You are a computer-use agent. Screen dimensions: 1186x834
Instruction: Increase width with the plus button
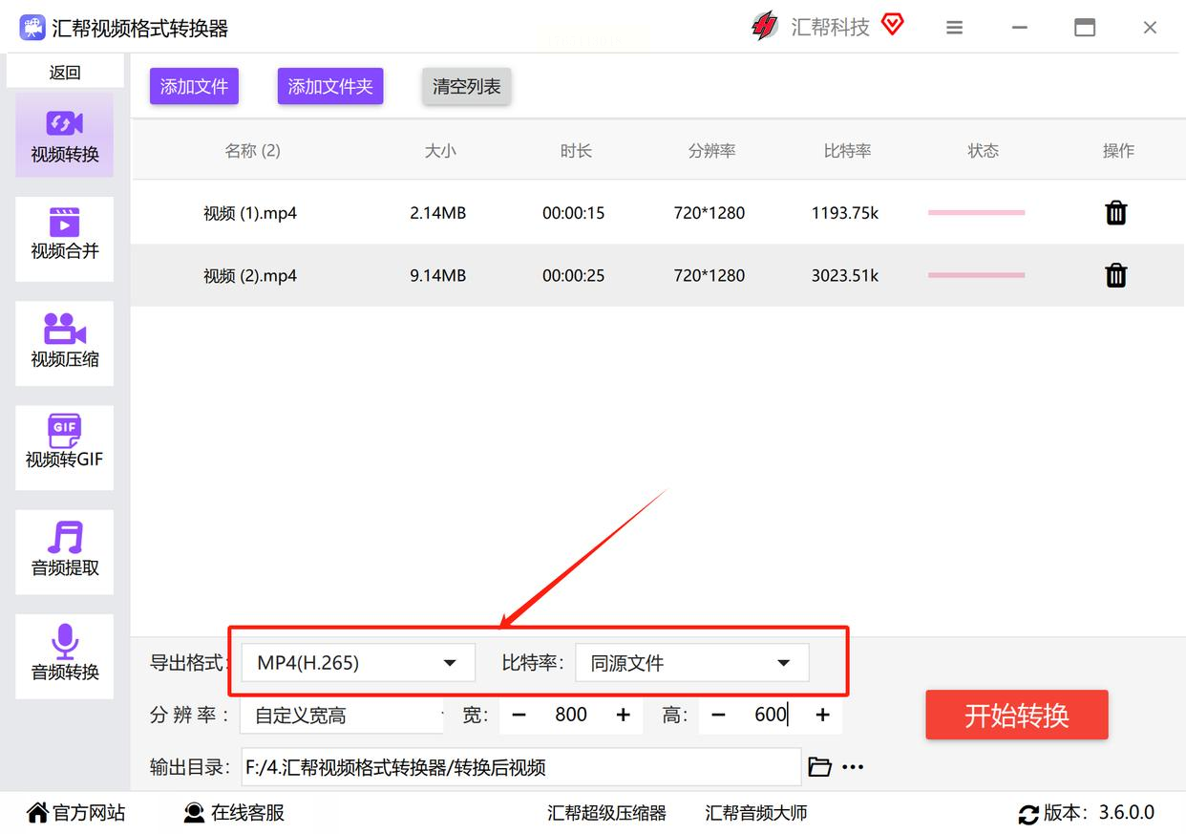tap(624, 716)
